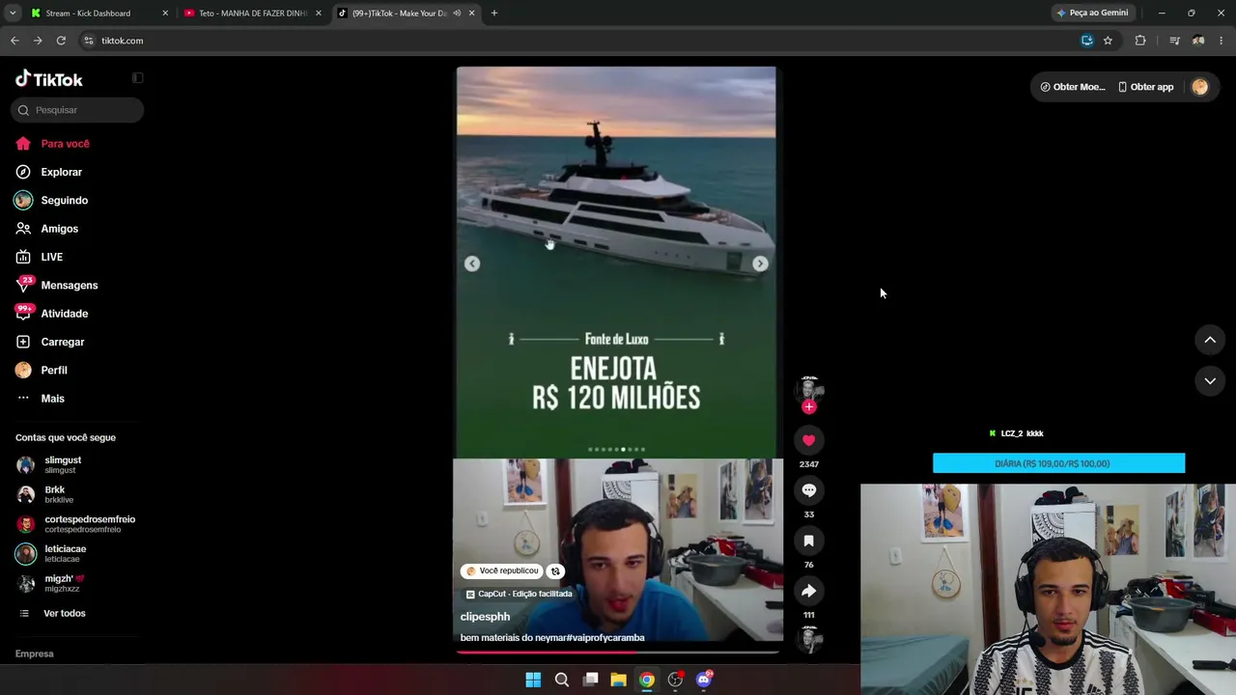Open the Você republicou badge
The image size is (1236, 695).
(x=502, y=571)
